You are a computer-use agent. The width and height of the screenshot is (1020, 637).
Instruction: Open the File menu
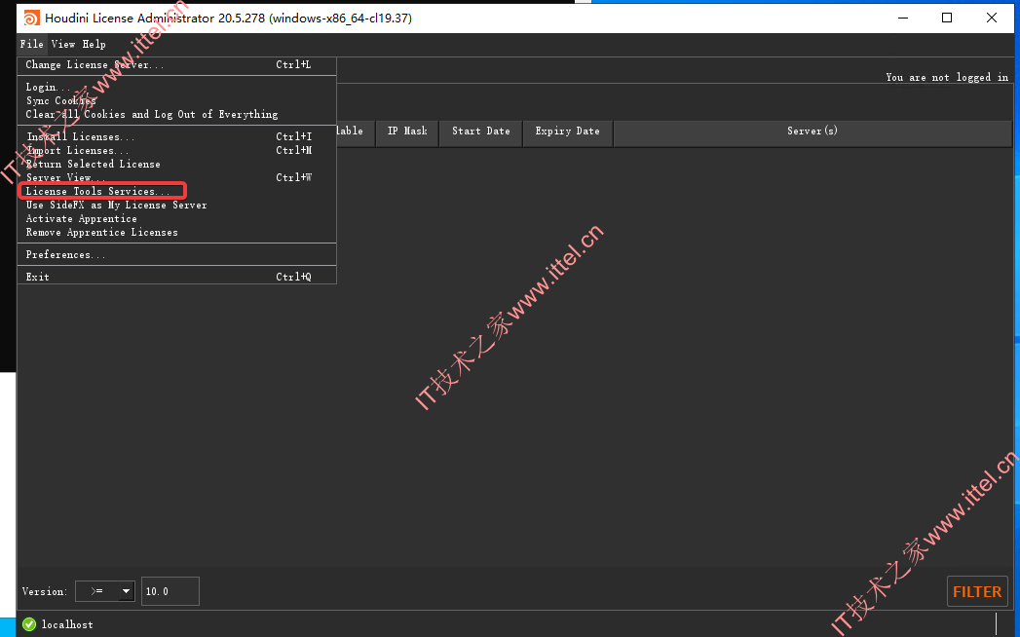point(32,44)
